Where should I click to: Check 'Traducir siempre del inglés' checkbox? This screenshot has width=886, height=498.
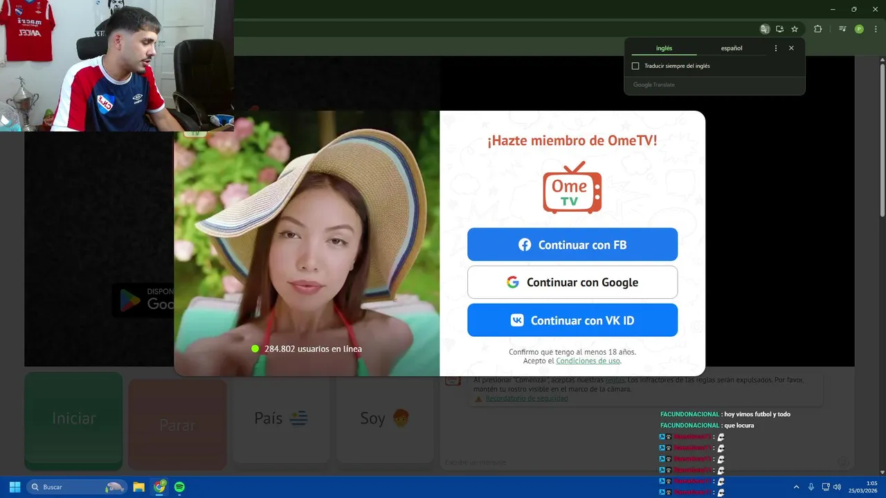click(635, 66)
